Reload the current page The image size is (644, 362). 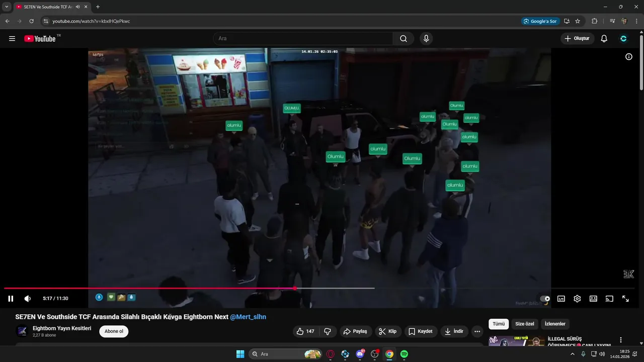[x=31, y=21]
